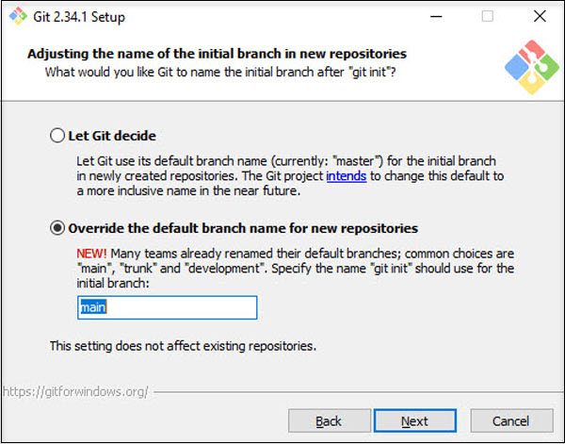This screenshot has width=565, height=444.
Task: Proceed by pressing the Next button
Action: tap(414, 420)
